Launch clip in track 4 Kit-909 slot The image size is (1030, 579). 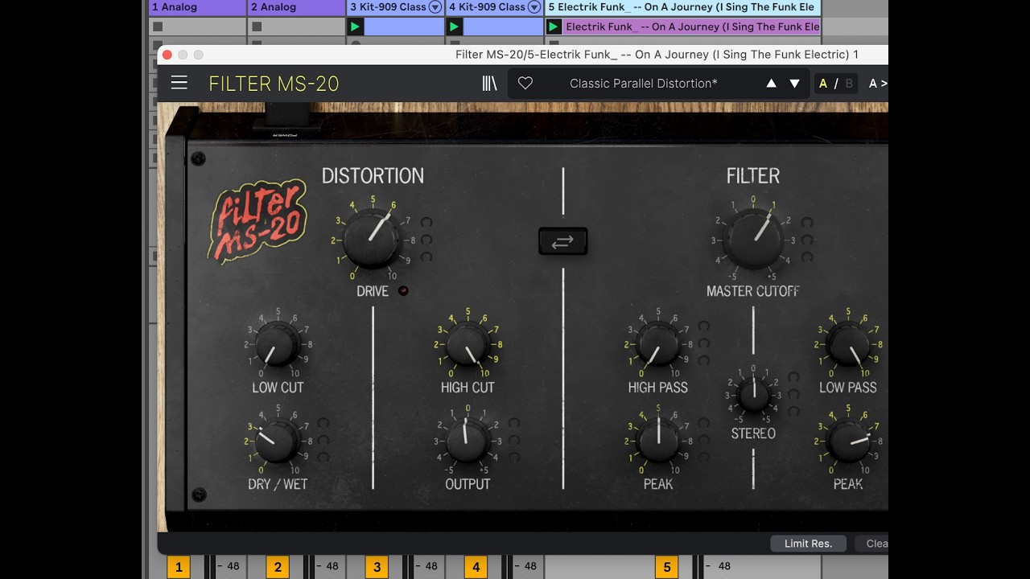454,27
